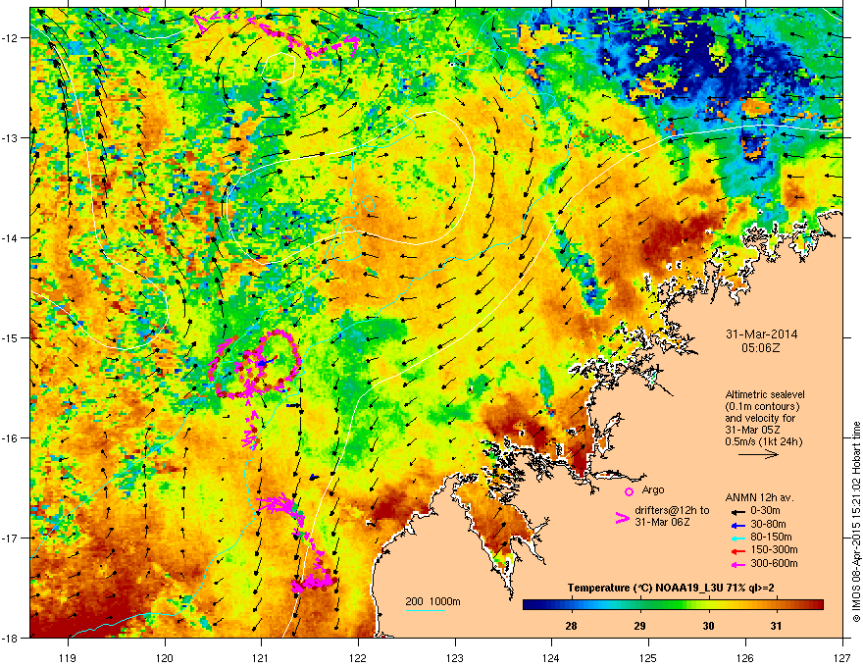Click the 'drifters@12h to' legend label
Screen dimensions: 863x667
pyautogui.click(x=672, y=510)
